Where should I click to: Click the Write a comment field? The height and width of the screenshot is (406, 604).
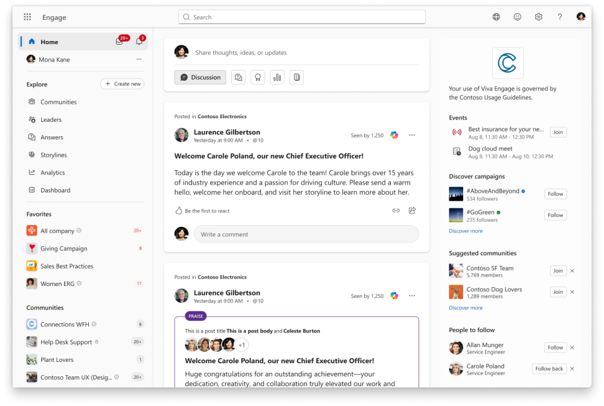click(x=306, y=234)
